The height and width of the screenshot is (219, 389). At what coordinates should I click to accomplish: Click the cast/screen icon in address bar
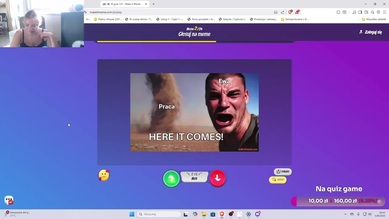pos(276,12)
